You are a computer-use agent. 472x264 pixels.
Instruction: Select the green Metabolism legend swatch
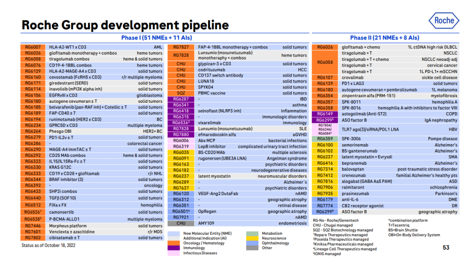[252, 233]
